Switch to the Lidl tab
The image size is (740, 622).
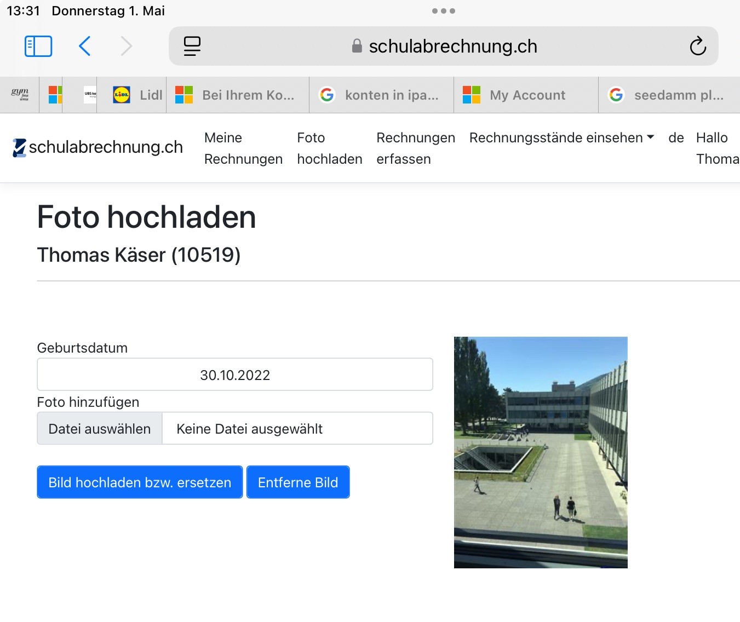pos(137,95)
